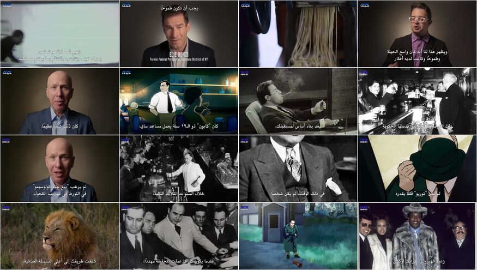Screen dimensions: 477x270
Task: Click 'Former Federal Prosecutor, Southern District of NY' line
Action: coord(179,59)
